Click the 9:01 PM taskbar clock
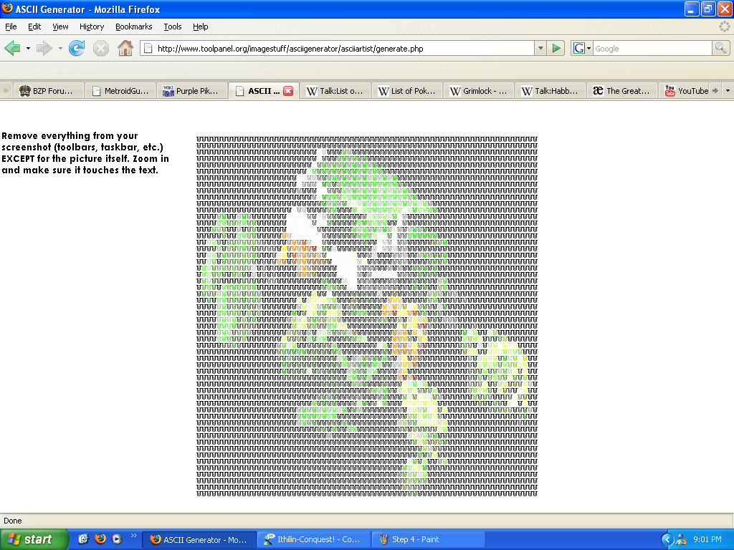 click(x=707, y=540)
